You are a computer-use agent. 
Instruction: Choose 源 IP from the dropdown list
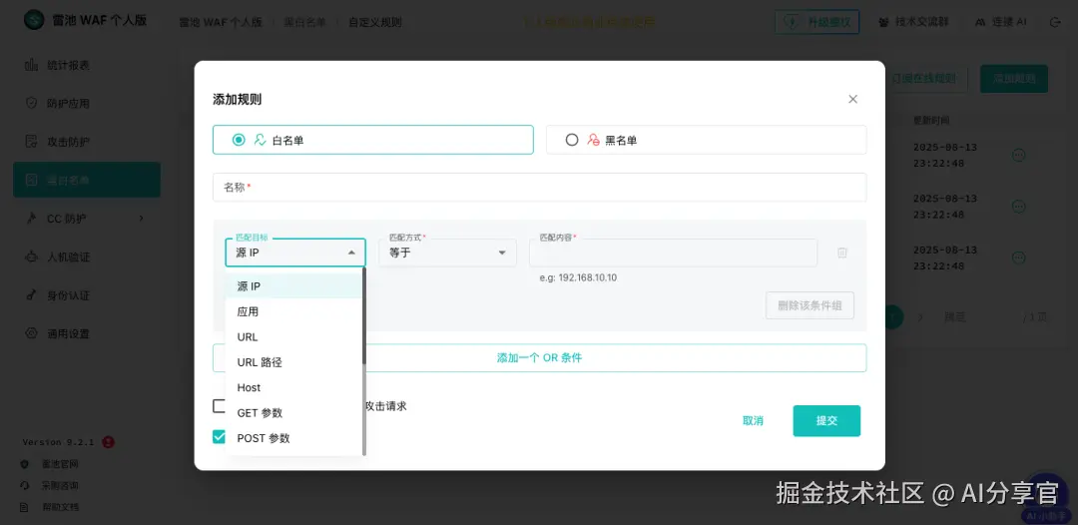[293, 286]
